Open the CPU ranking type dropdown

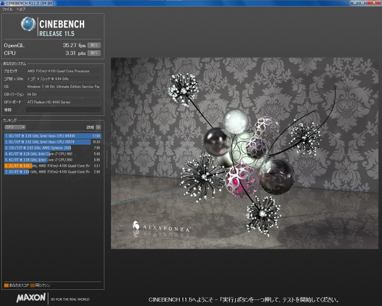pos(15,127)
